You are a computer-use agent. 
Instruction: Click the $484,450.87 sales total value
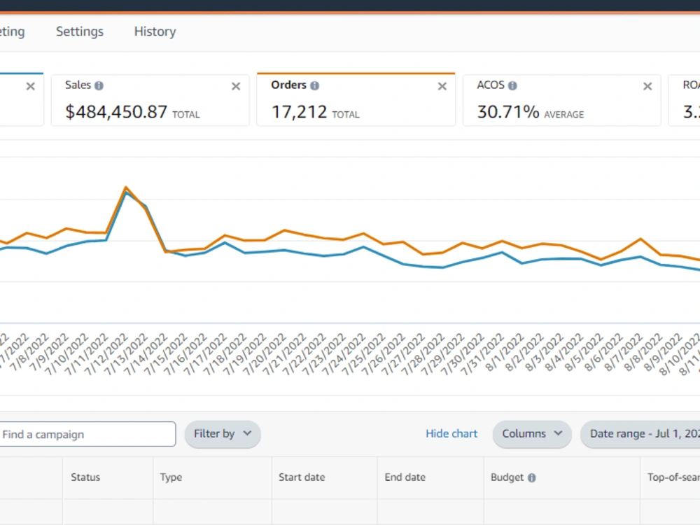(x=116, y=111)
